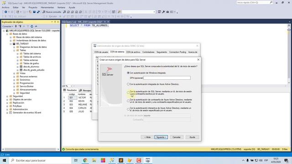
Task: Expand the Programación folder node
Action: point(14,83)
